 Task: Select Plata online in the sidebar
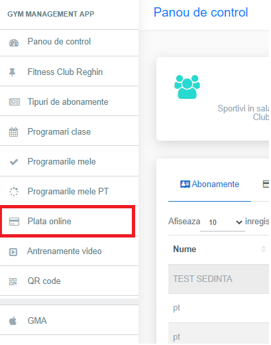[69, 221]
